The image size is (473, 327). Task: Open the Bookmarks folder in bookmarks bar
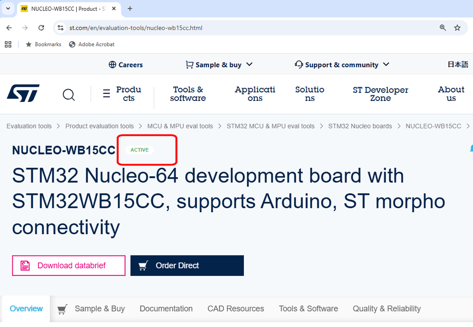(44, 45)
